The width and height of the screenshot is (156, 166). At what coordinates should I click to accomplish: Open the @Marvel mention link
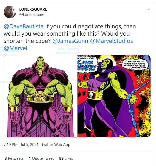16,48
